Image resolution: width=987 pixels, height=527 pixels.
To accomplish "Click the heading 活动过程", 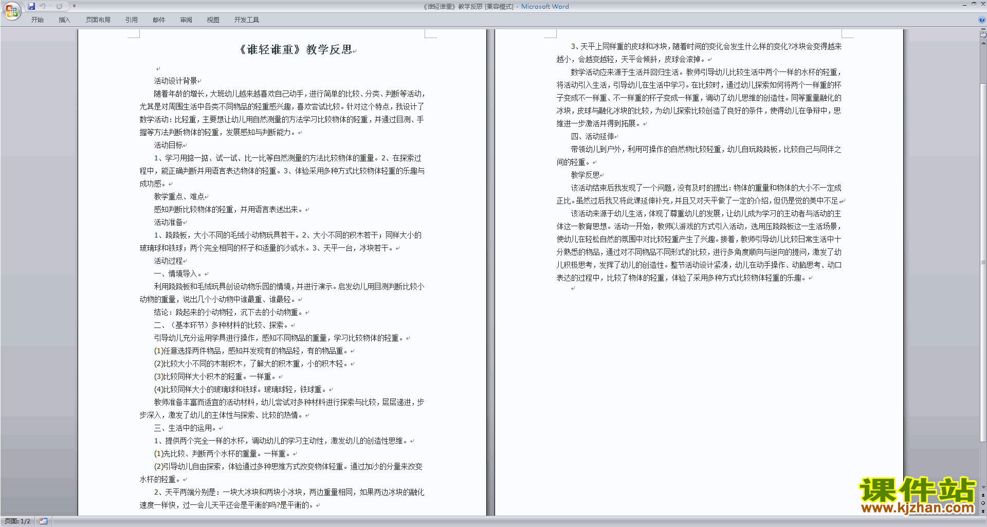I will pyautogui.click(x=169, y=261).
